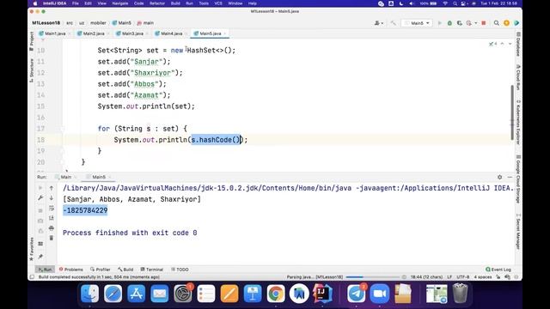Open the bottom Build tool window button
The width and height of the screenshot is (550, 309).
125,270
